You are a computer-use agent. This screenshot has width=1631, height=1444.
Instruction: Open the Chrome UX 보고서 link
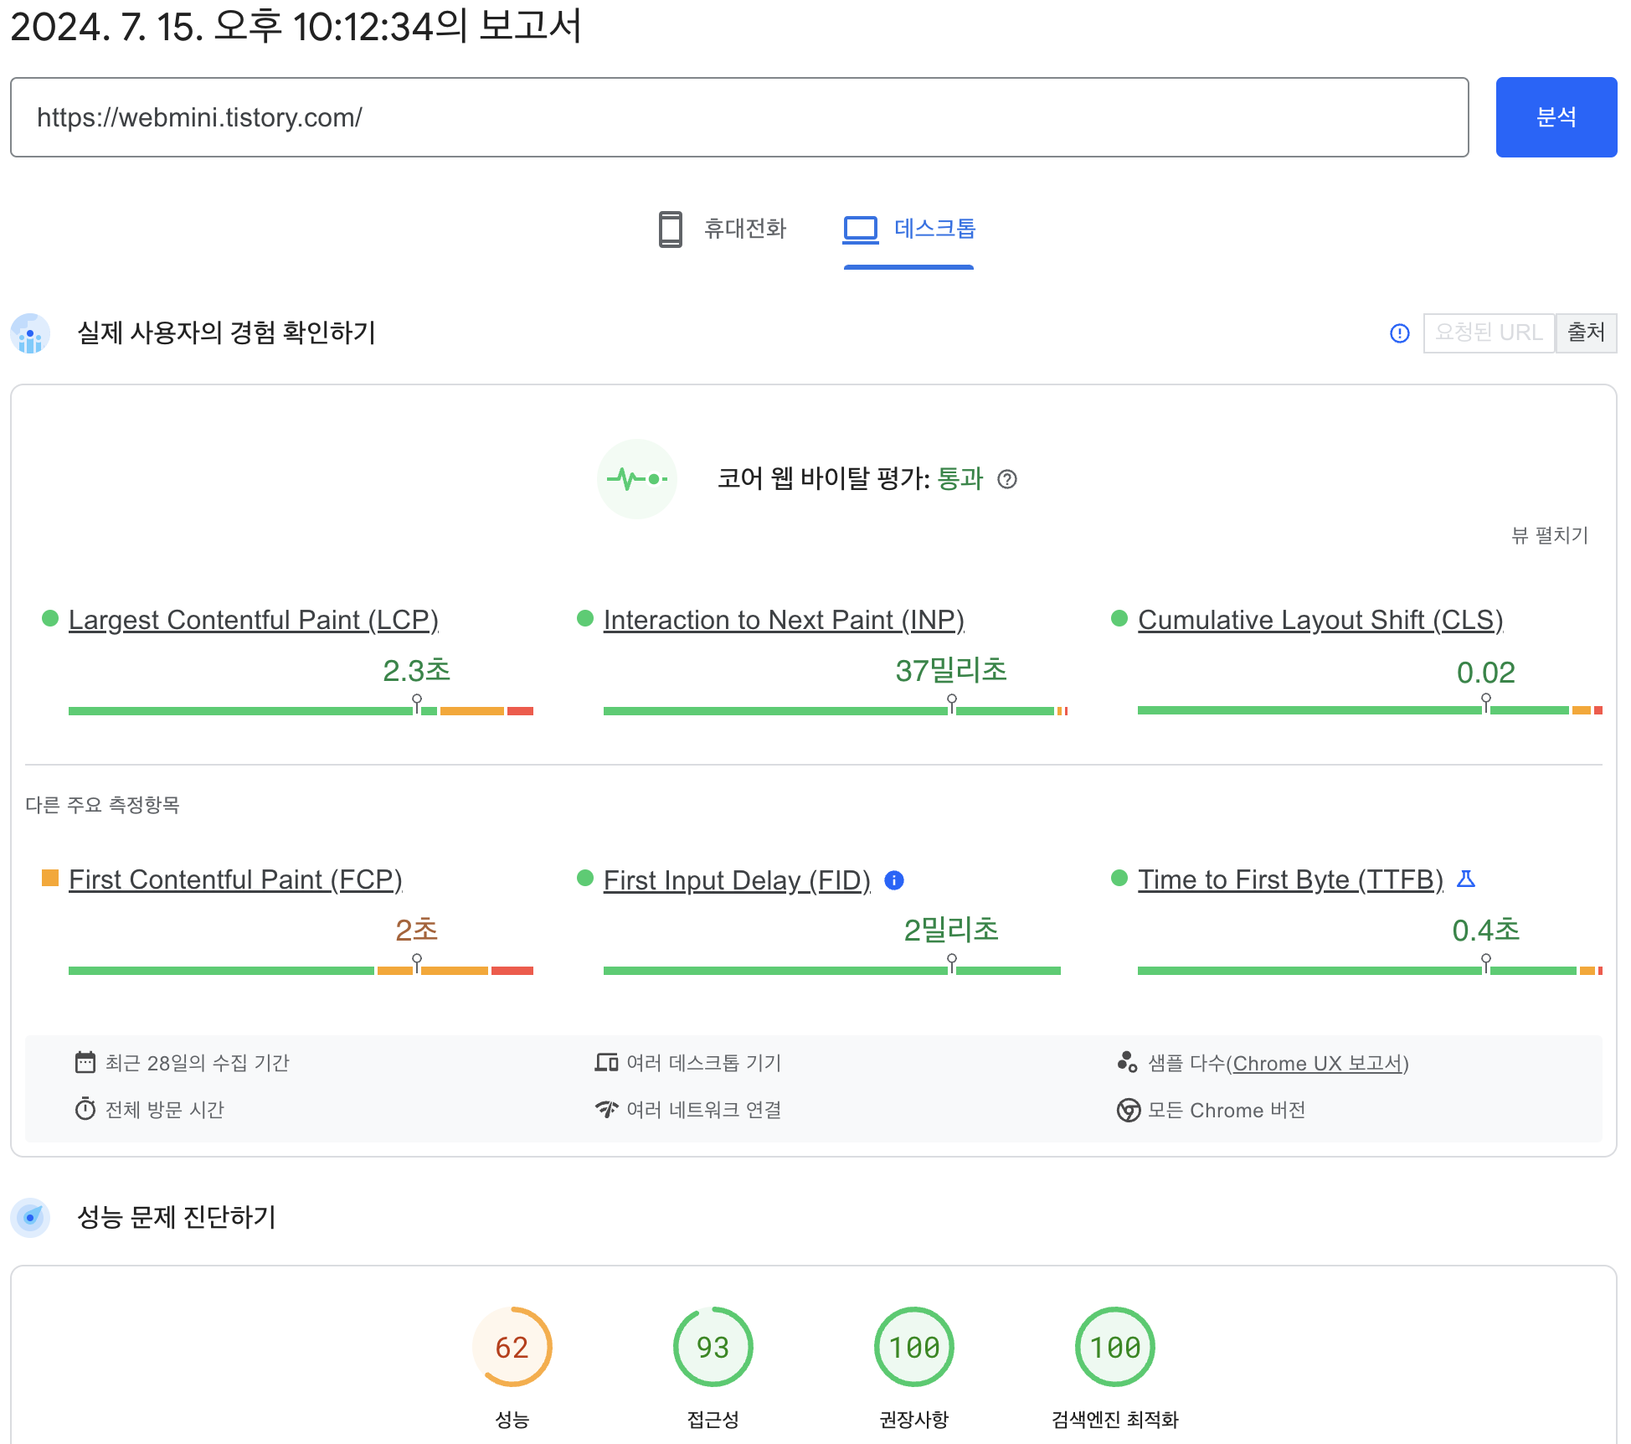[x=1317, y=1063]
